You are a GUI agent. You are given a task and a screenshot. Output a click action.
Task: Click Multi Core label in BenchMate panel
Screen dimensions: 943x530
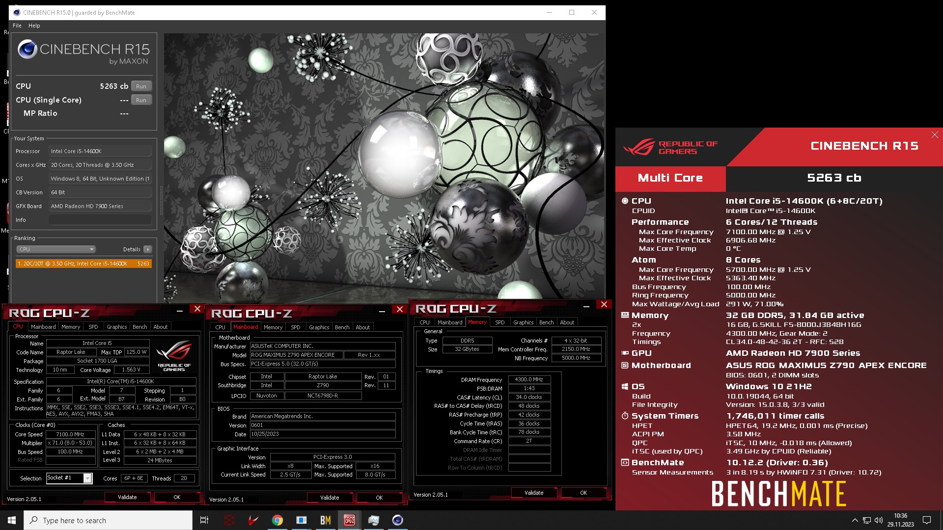670,178
